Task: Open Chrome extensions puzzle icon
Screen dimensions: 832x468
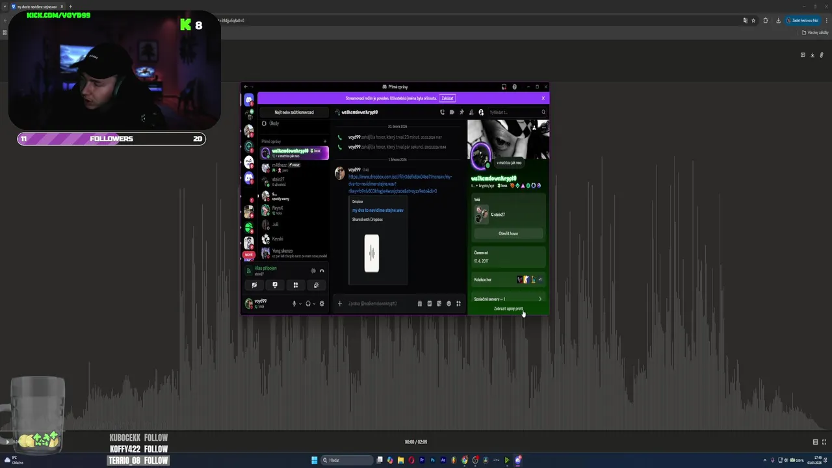Action: tap(766, 20)
